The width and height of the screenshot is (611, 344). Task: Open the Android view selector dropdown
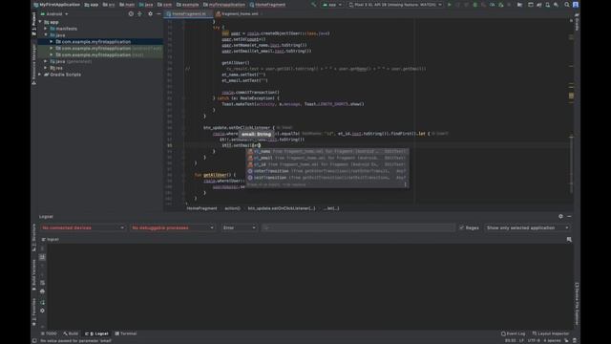pos(54,13)
